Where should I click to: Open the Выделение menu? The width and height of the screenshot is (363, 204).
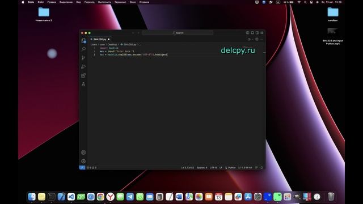[66, 2]
